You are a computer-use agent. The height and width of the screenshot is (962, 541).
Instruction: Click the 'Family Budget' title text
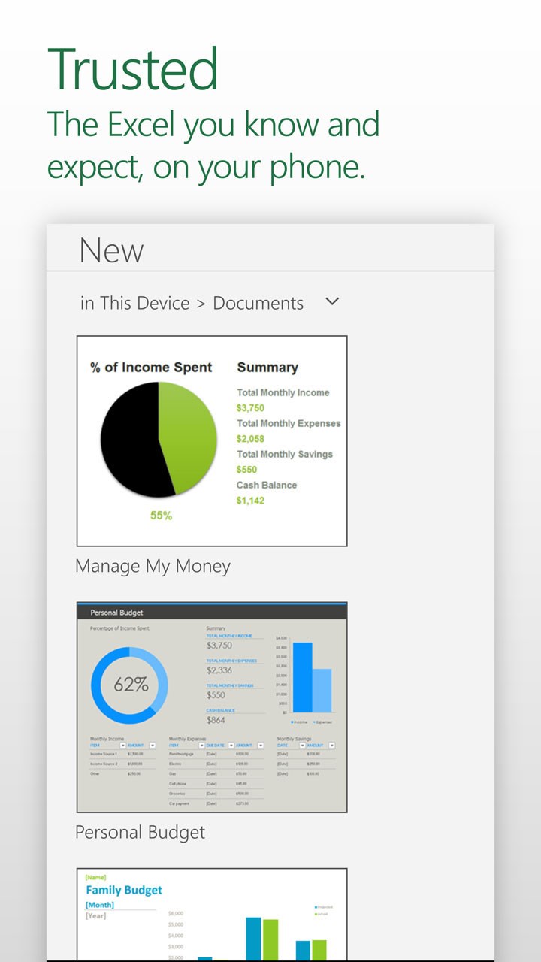click(124, 890)
